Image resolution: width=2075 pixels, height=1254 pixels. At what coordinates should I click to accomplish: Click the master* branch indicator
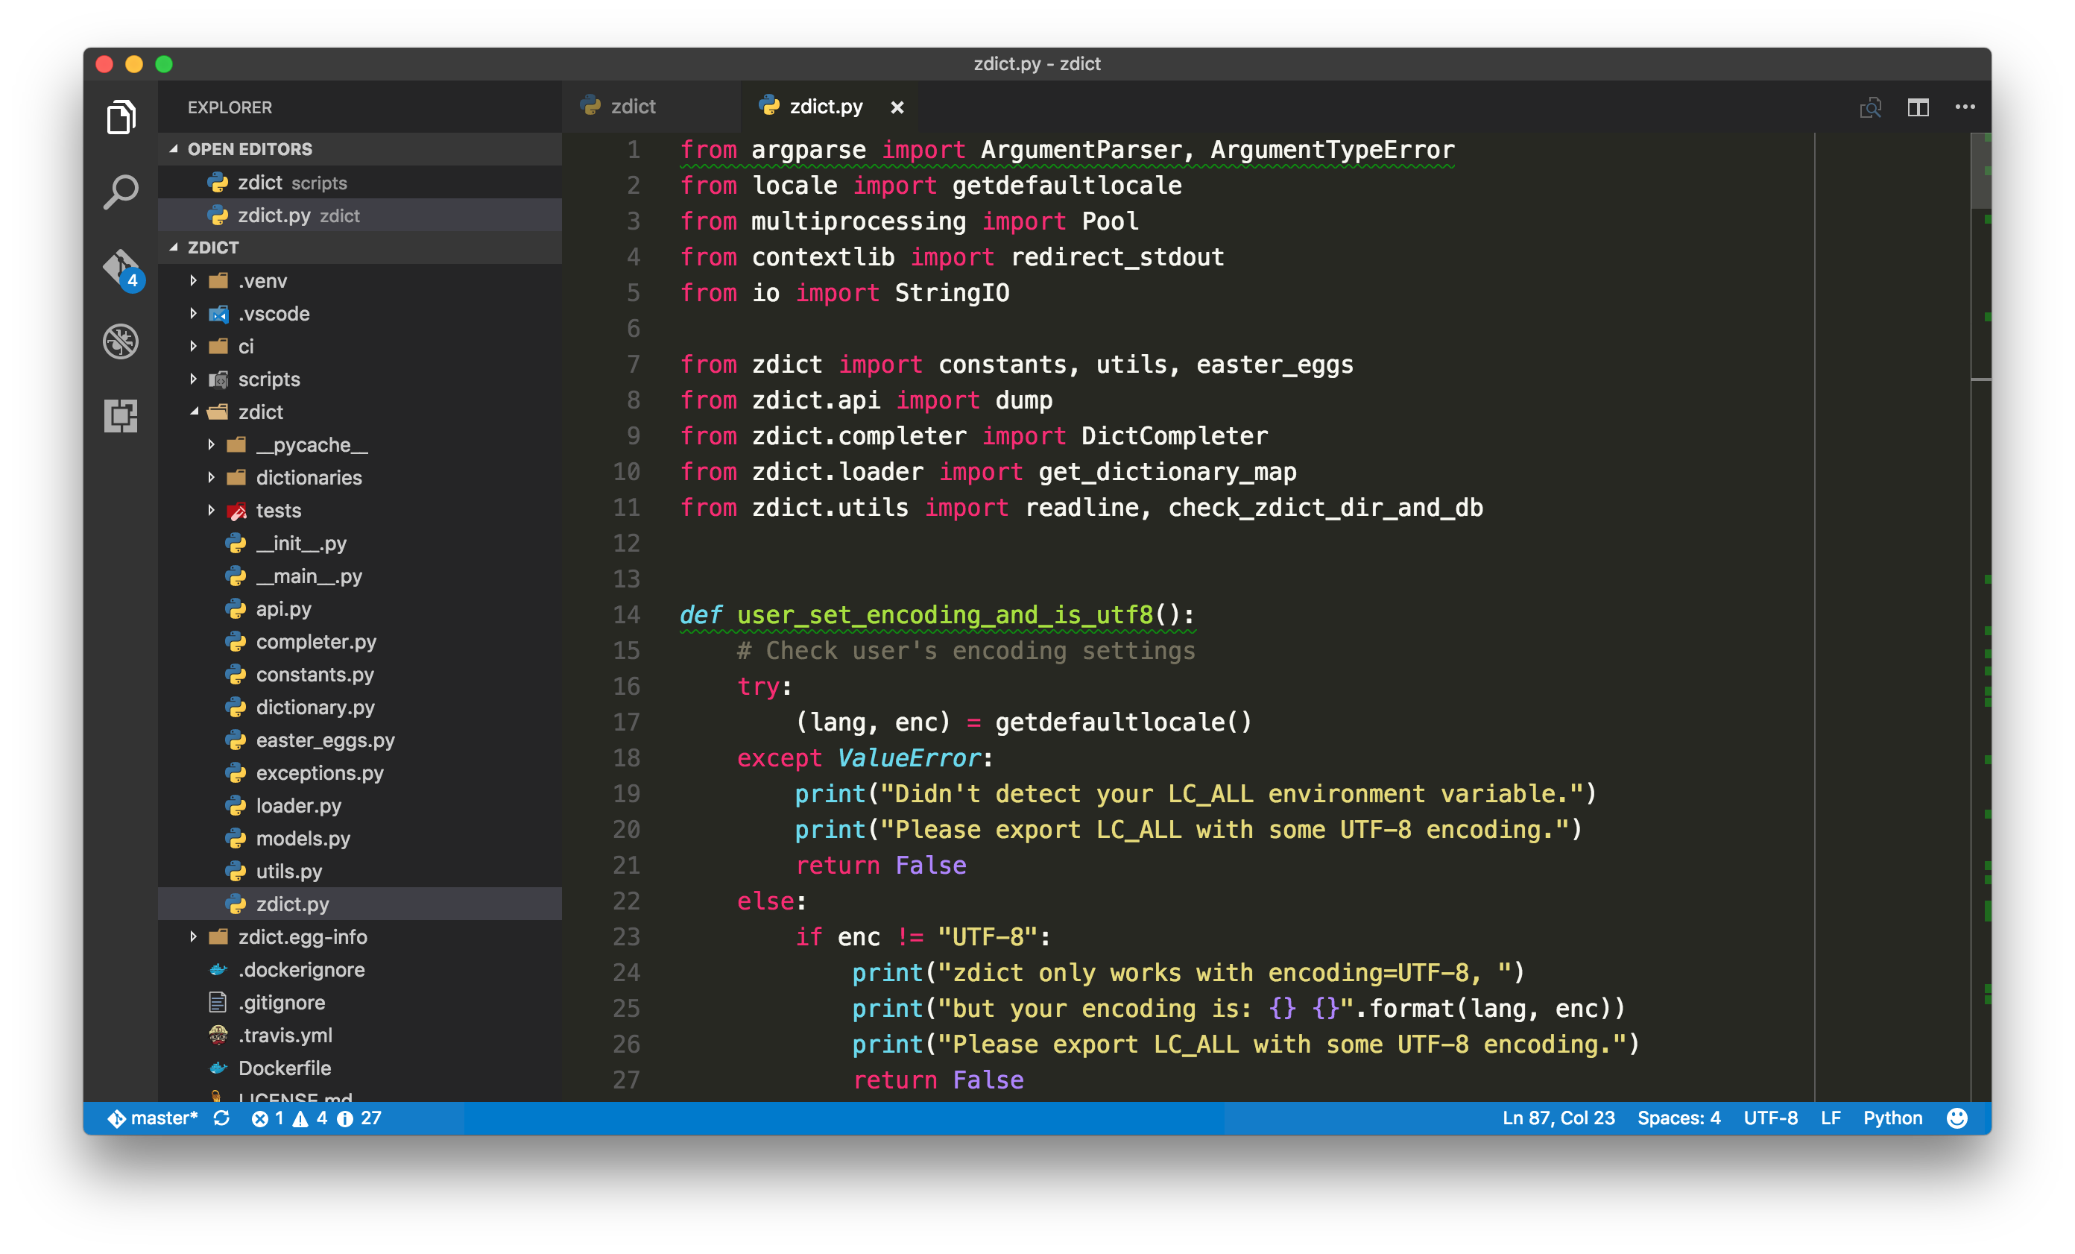coord(154,1118)
